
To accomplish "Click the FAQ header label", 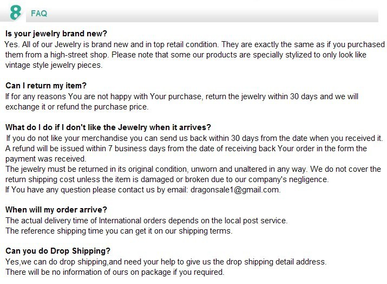I will click(x=39, y=13).
